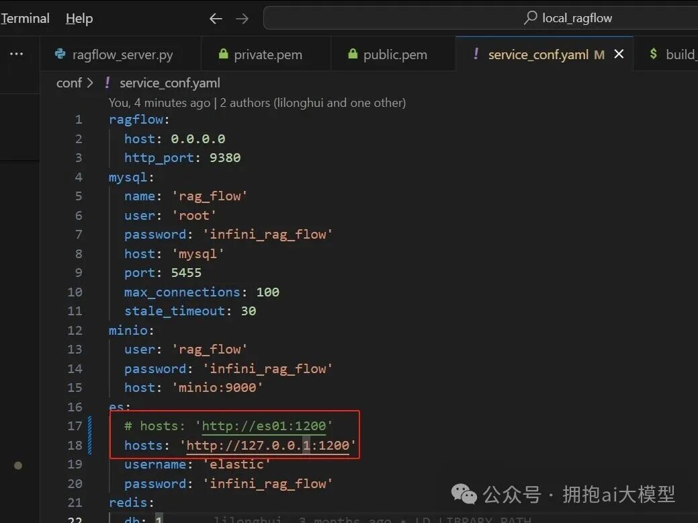Click the error indicator in the breadcrumb bar

click(x=107, y=83)
